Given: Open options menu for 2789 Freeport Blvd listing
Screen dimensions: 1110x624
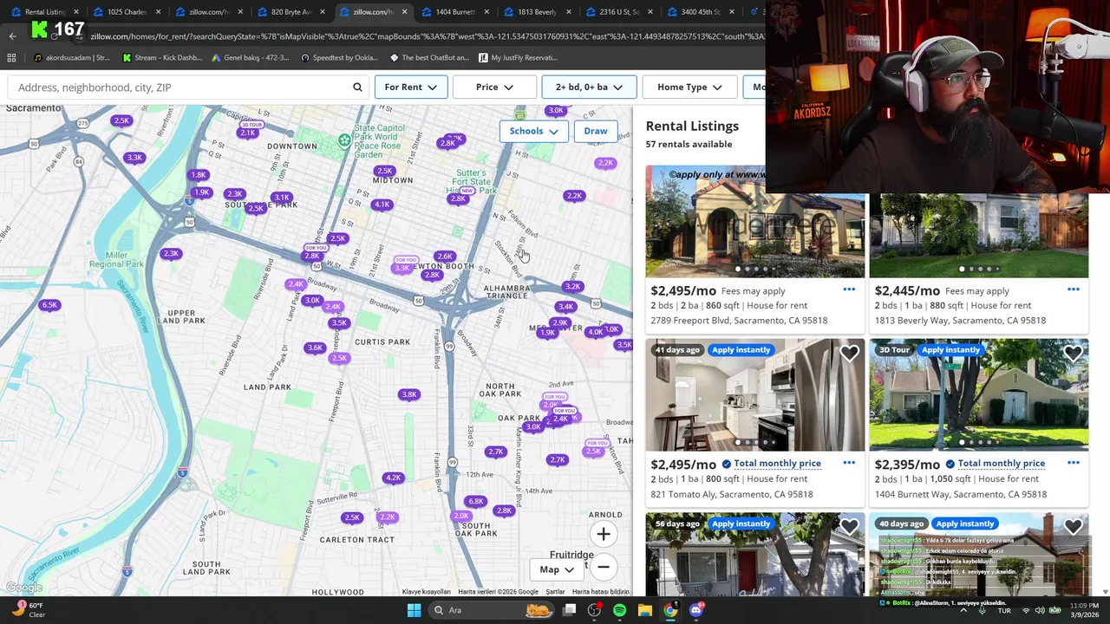Looking at the screenshot, I should coord(849,289).
